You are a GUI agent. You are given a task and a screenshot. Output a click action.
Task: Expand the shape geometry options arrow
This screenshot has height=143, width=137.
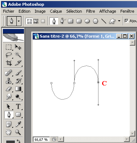click(x=119, y=21)
